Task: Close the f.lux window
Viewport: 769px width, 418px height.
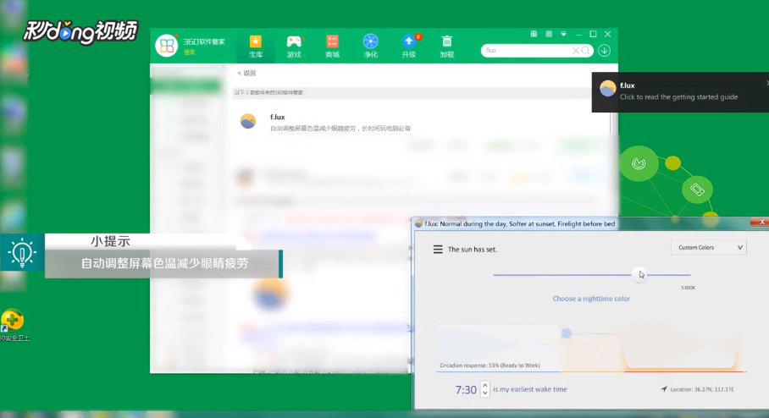Action: point(761,222)
